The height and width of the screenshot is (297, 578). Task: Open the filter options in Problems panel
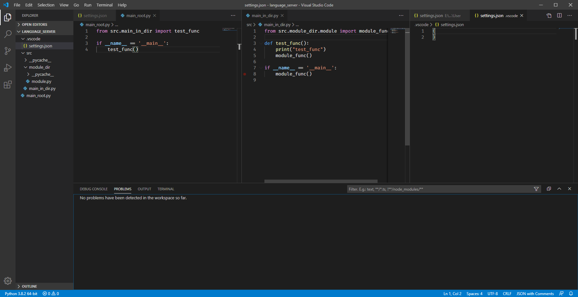tap(537, 189)
